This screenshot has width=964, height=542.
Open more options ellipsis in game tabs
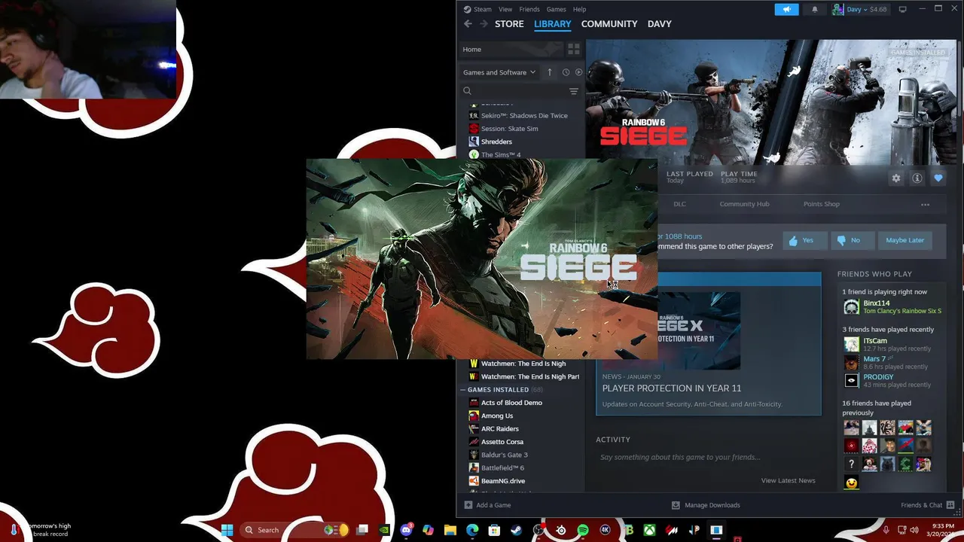pyautogui.click(x=926, y=204)
